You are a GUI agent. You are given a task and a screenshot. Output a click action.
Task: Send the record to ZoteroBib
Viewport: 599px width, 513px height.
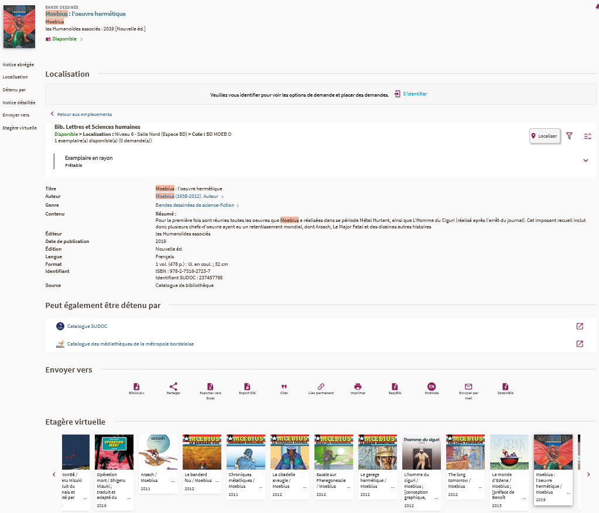pyautogui.click(x=505, y=387)
